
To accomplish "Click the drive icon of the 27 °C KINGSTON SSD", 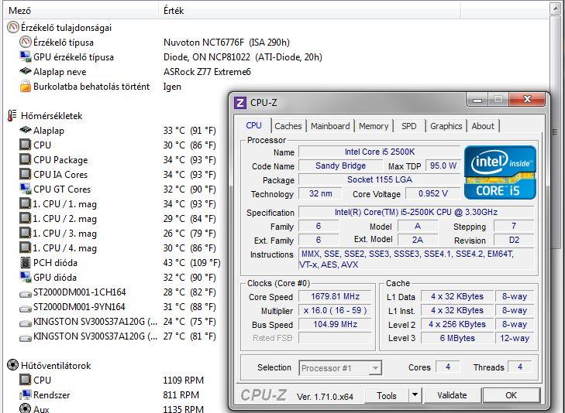I will 26,338.
